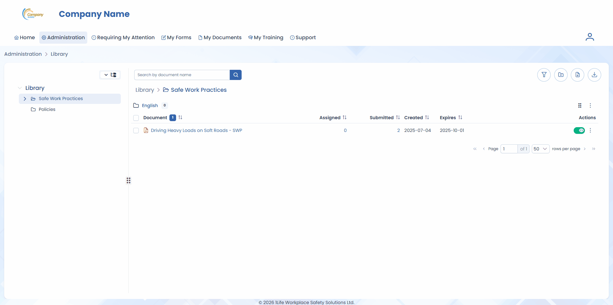
Task: Click the download icon button
Action: [594, 75]
